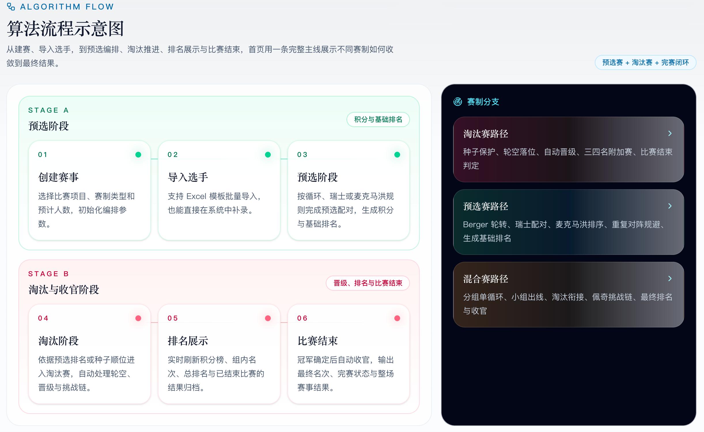
Task: Open the 比赛结束 step card
Action: pos(349,354)
